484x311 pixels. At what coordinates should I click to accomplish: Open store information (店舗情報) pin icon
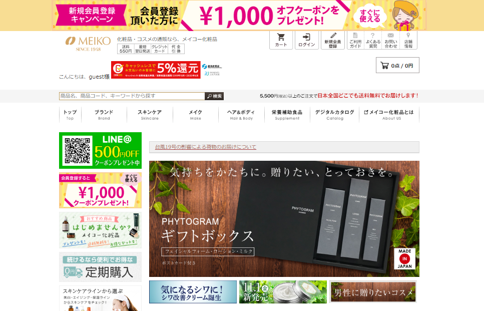(408, 40)
